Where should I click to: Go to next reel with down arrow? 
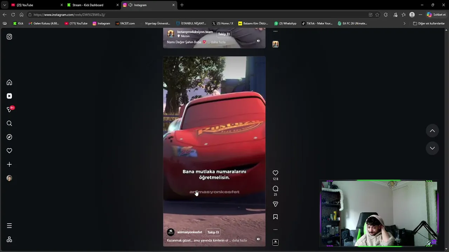coord(432,148)
